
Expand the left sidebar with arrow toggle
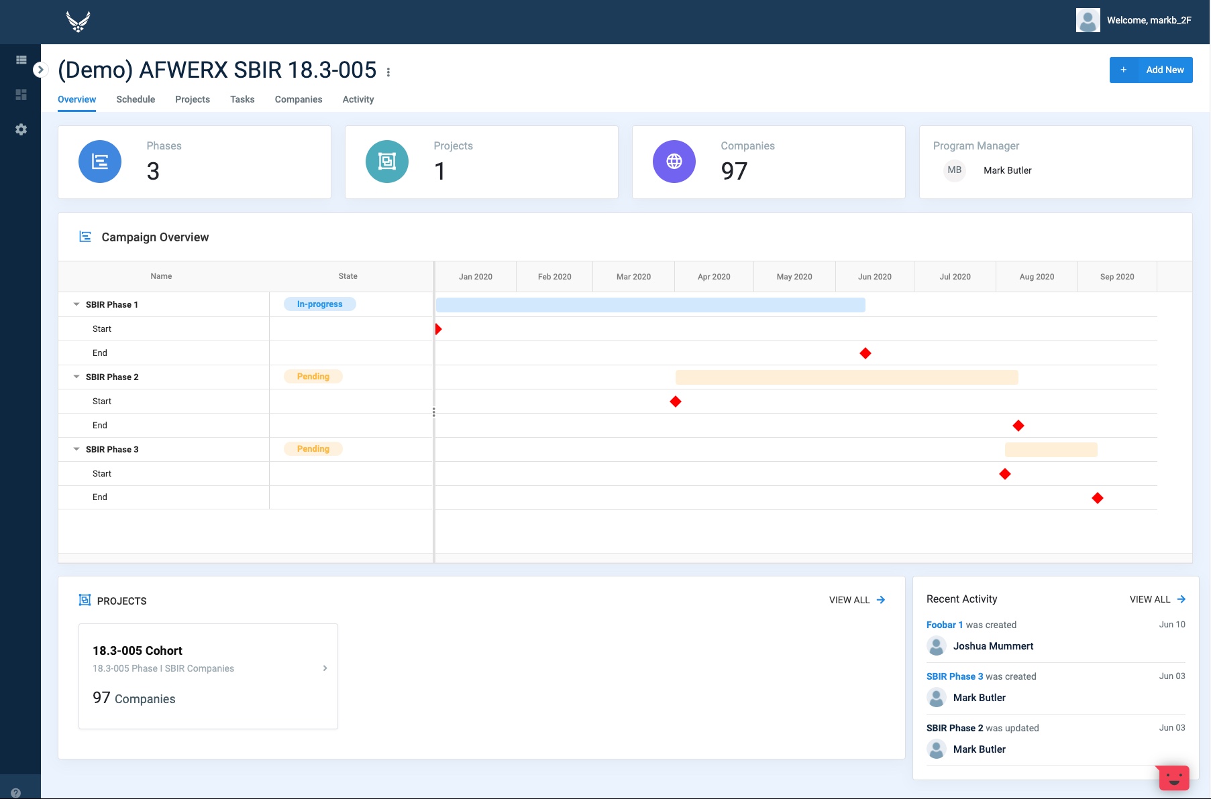point(40,70)
